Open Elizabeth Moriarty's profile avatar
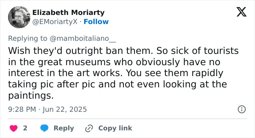 tap(19, 17)
